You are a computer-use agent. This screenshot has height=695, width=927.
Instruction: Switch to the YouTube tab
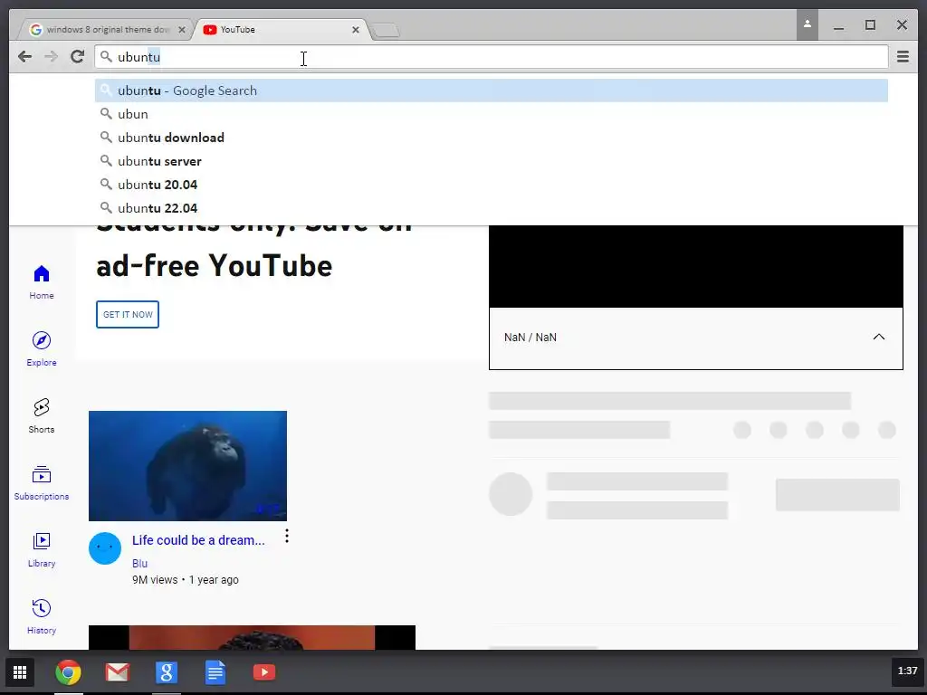coord(278,30)
